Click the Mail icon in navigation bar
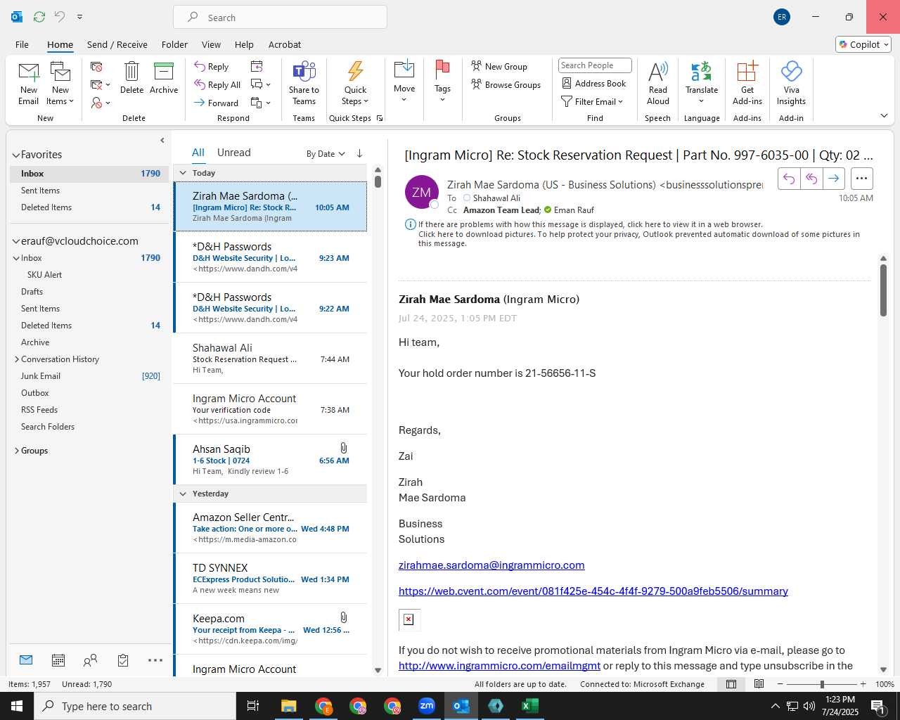 click(26, 660)
